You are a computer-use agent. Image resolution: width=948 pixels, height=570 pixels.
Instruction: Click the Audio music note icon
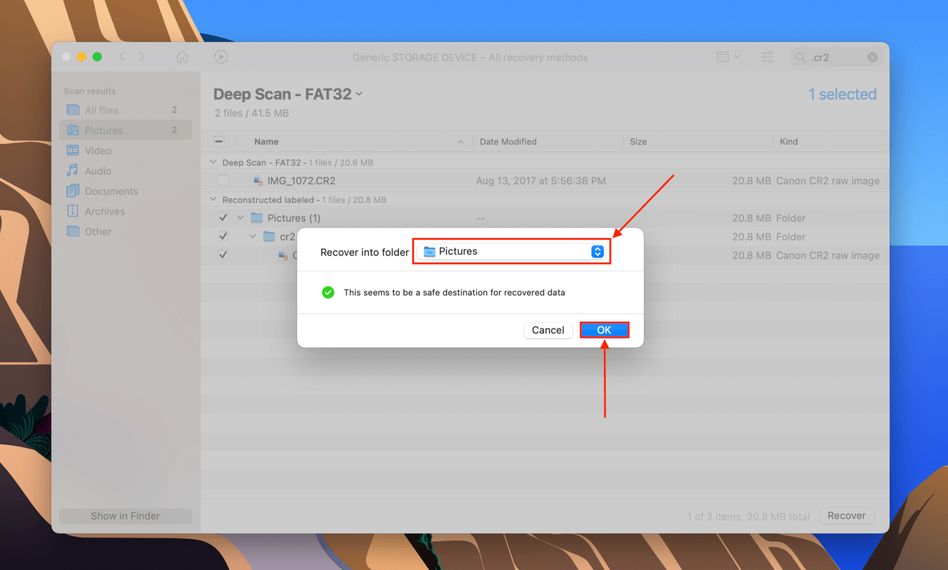pyautogui.click(x=72, y=171)
